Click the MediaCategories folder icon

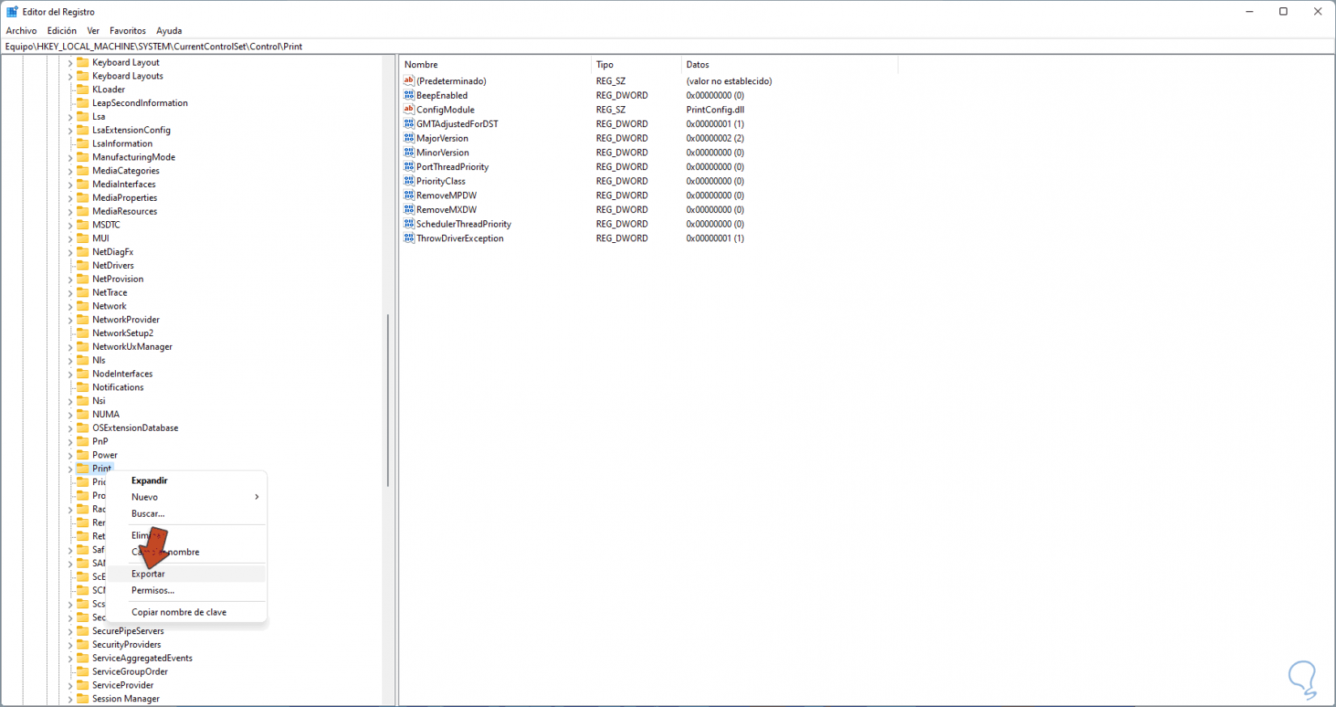tap(83, 171)
